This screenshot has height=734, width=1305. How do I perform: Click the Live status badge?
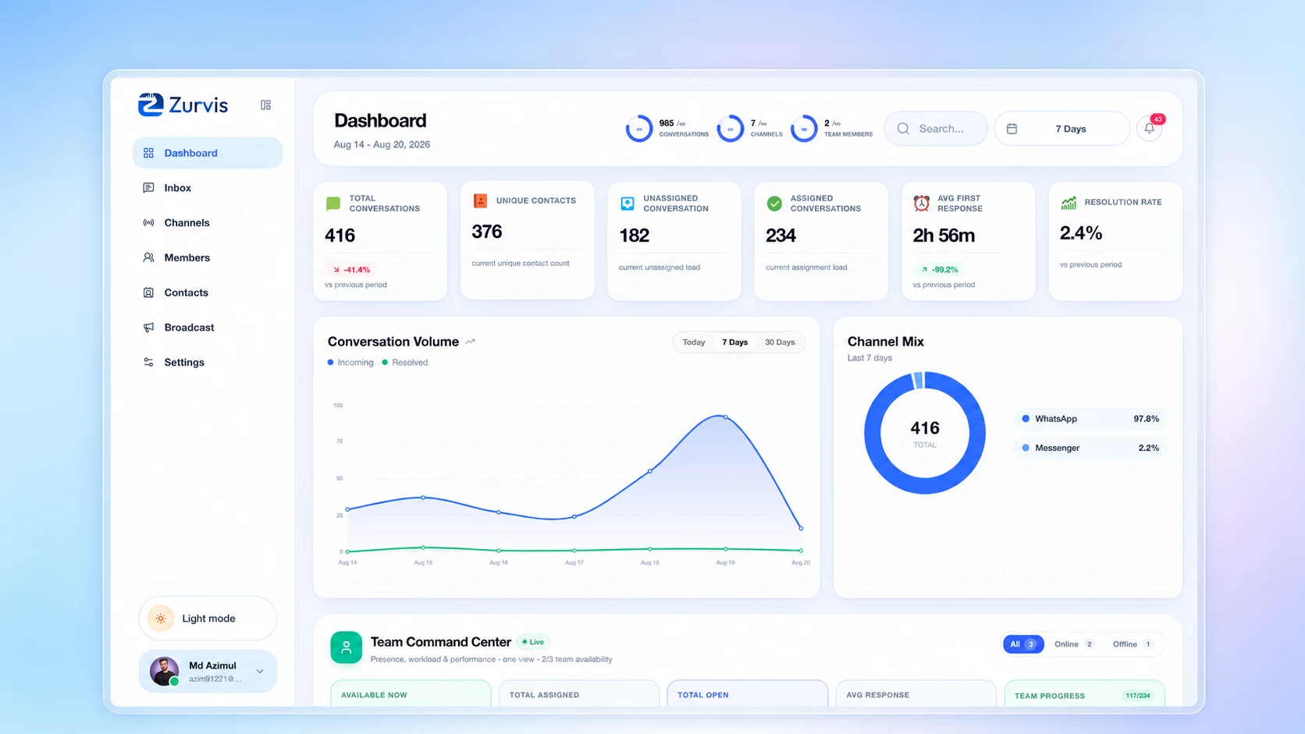click(x=534, y=642)
